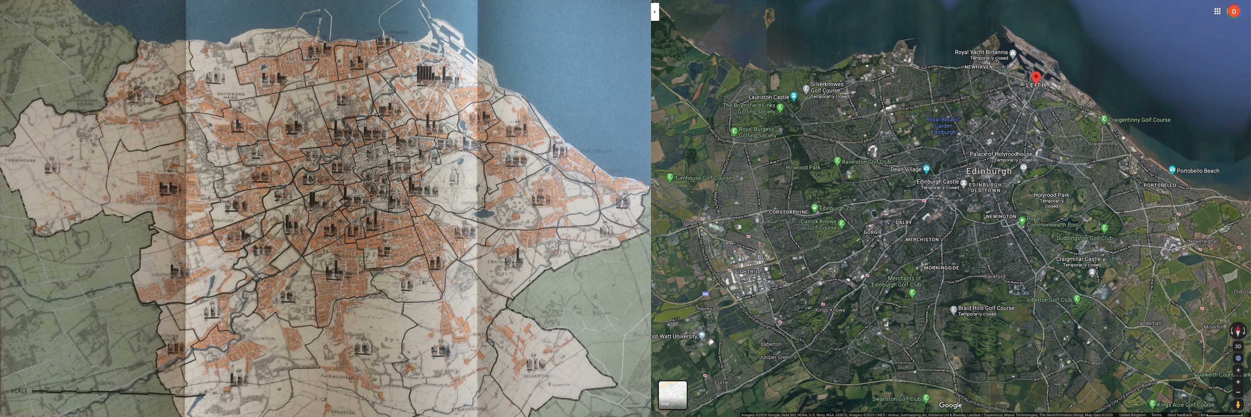1251x417 pixels.
Task: Zoom out on the satellite map
Action: [1238, 392]
